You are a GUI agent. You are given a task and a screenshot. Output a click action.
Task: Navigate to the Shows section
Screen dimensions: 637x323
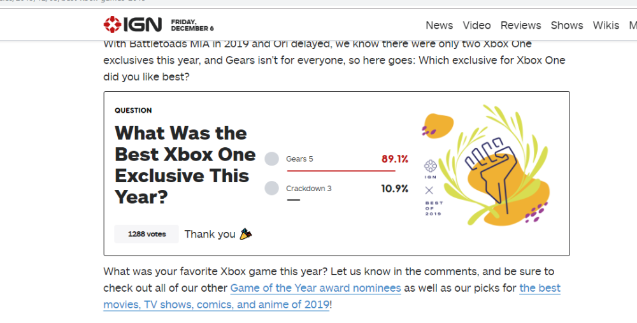click(567, 25)
